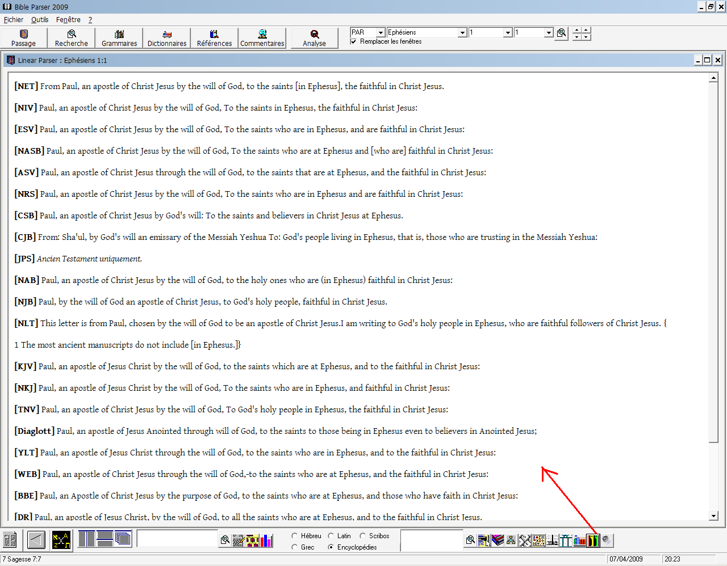Click the lower-left stepper down arrow
This screenshot has height=566, width=727.
576,37
